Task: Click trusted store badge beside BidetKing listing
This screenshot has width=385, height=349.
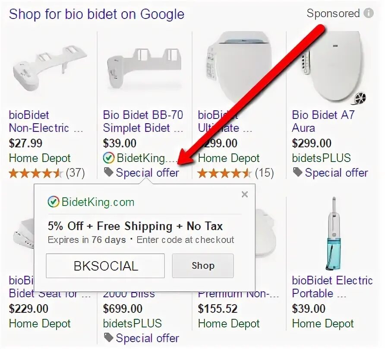Action: click(109, 158)
